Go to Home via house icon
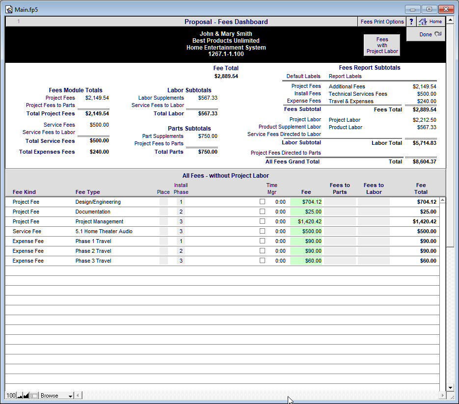This screenshot has height=404, width=459. [431, 22]
